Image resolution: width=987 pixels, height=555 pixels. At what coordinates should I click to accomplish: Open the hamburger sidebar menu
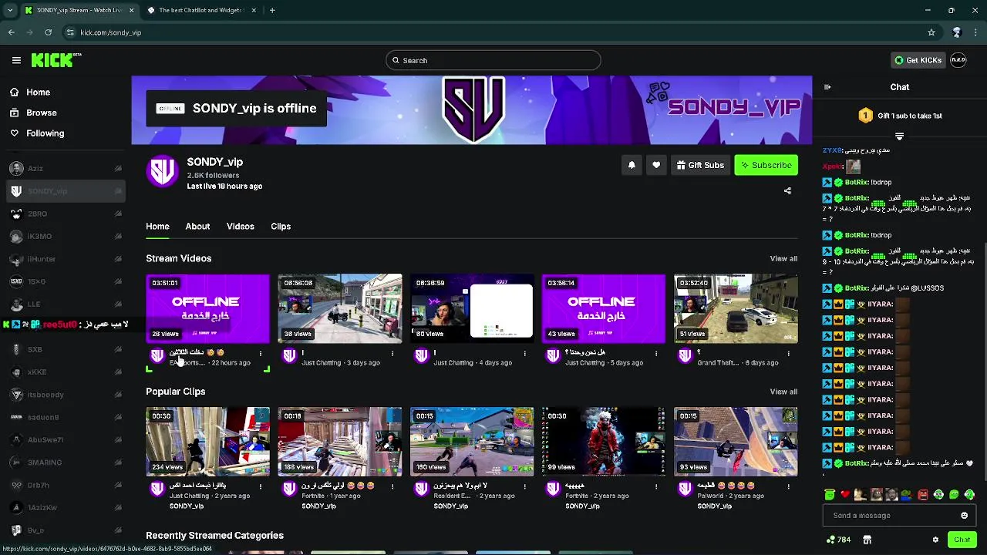click(16, 60)
